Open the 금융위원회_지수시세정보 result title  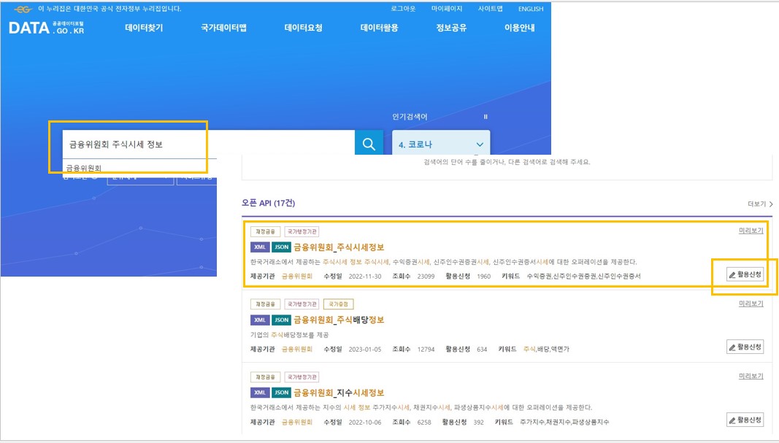coord(339,393)
